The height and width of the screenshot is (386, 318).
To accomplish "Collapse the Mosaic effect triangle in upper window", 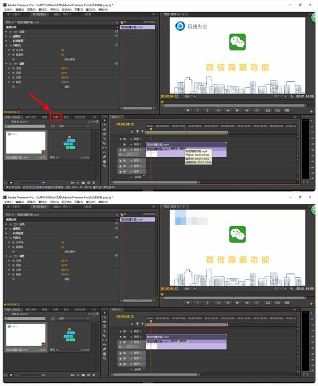I will point(6,45).
